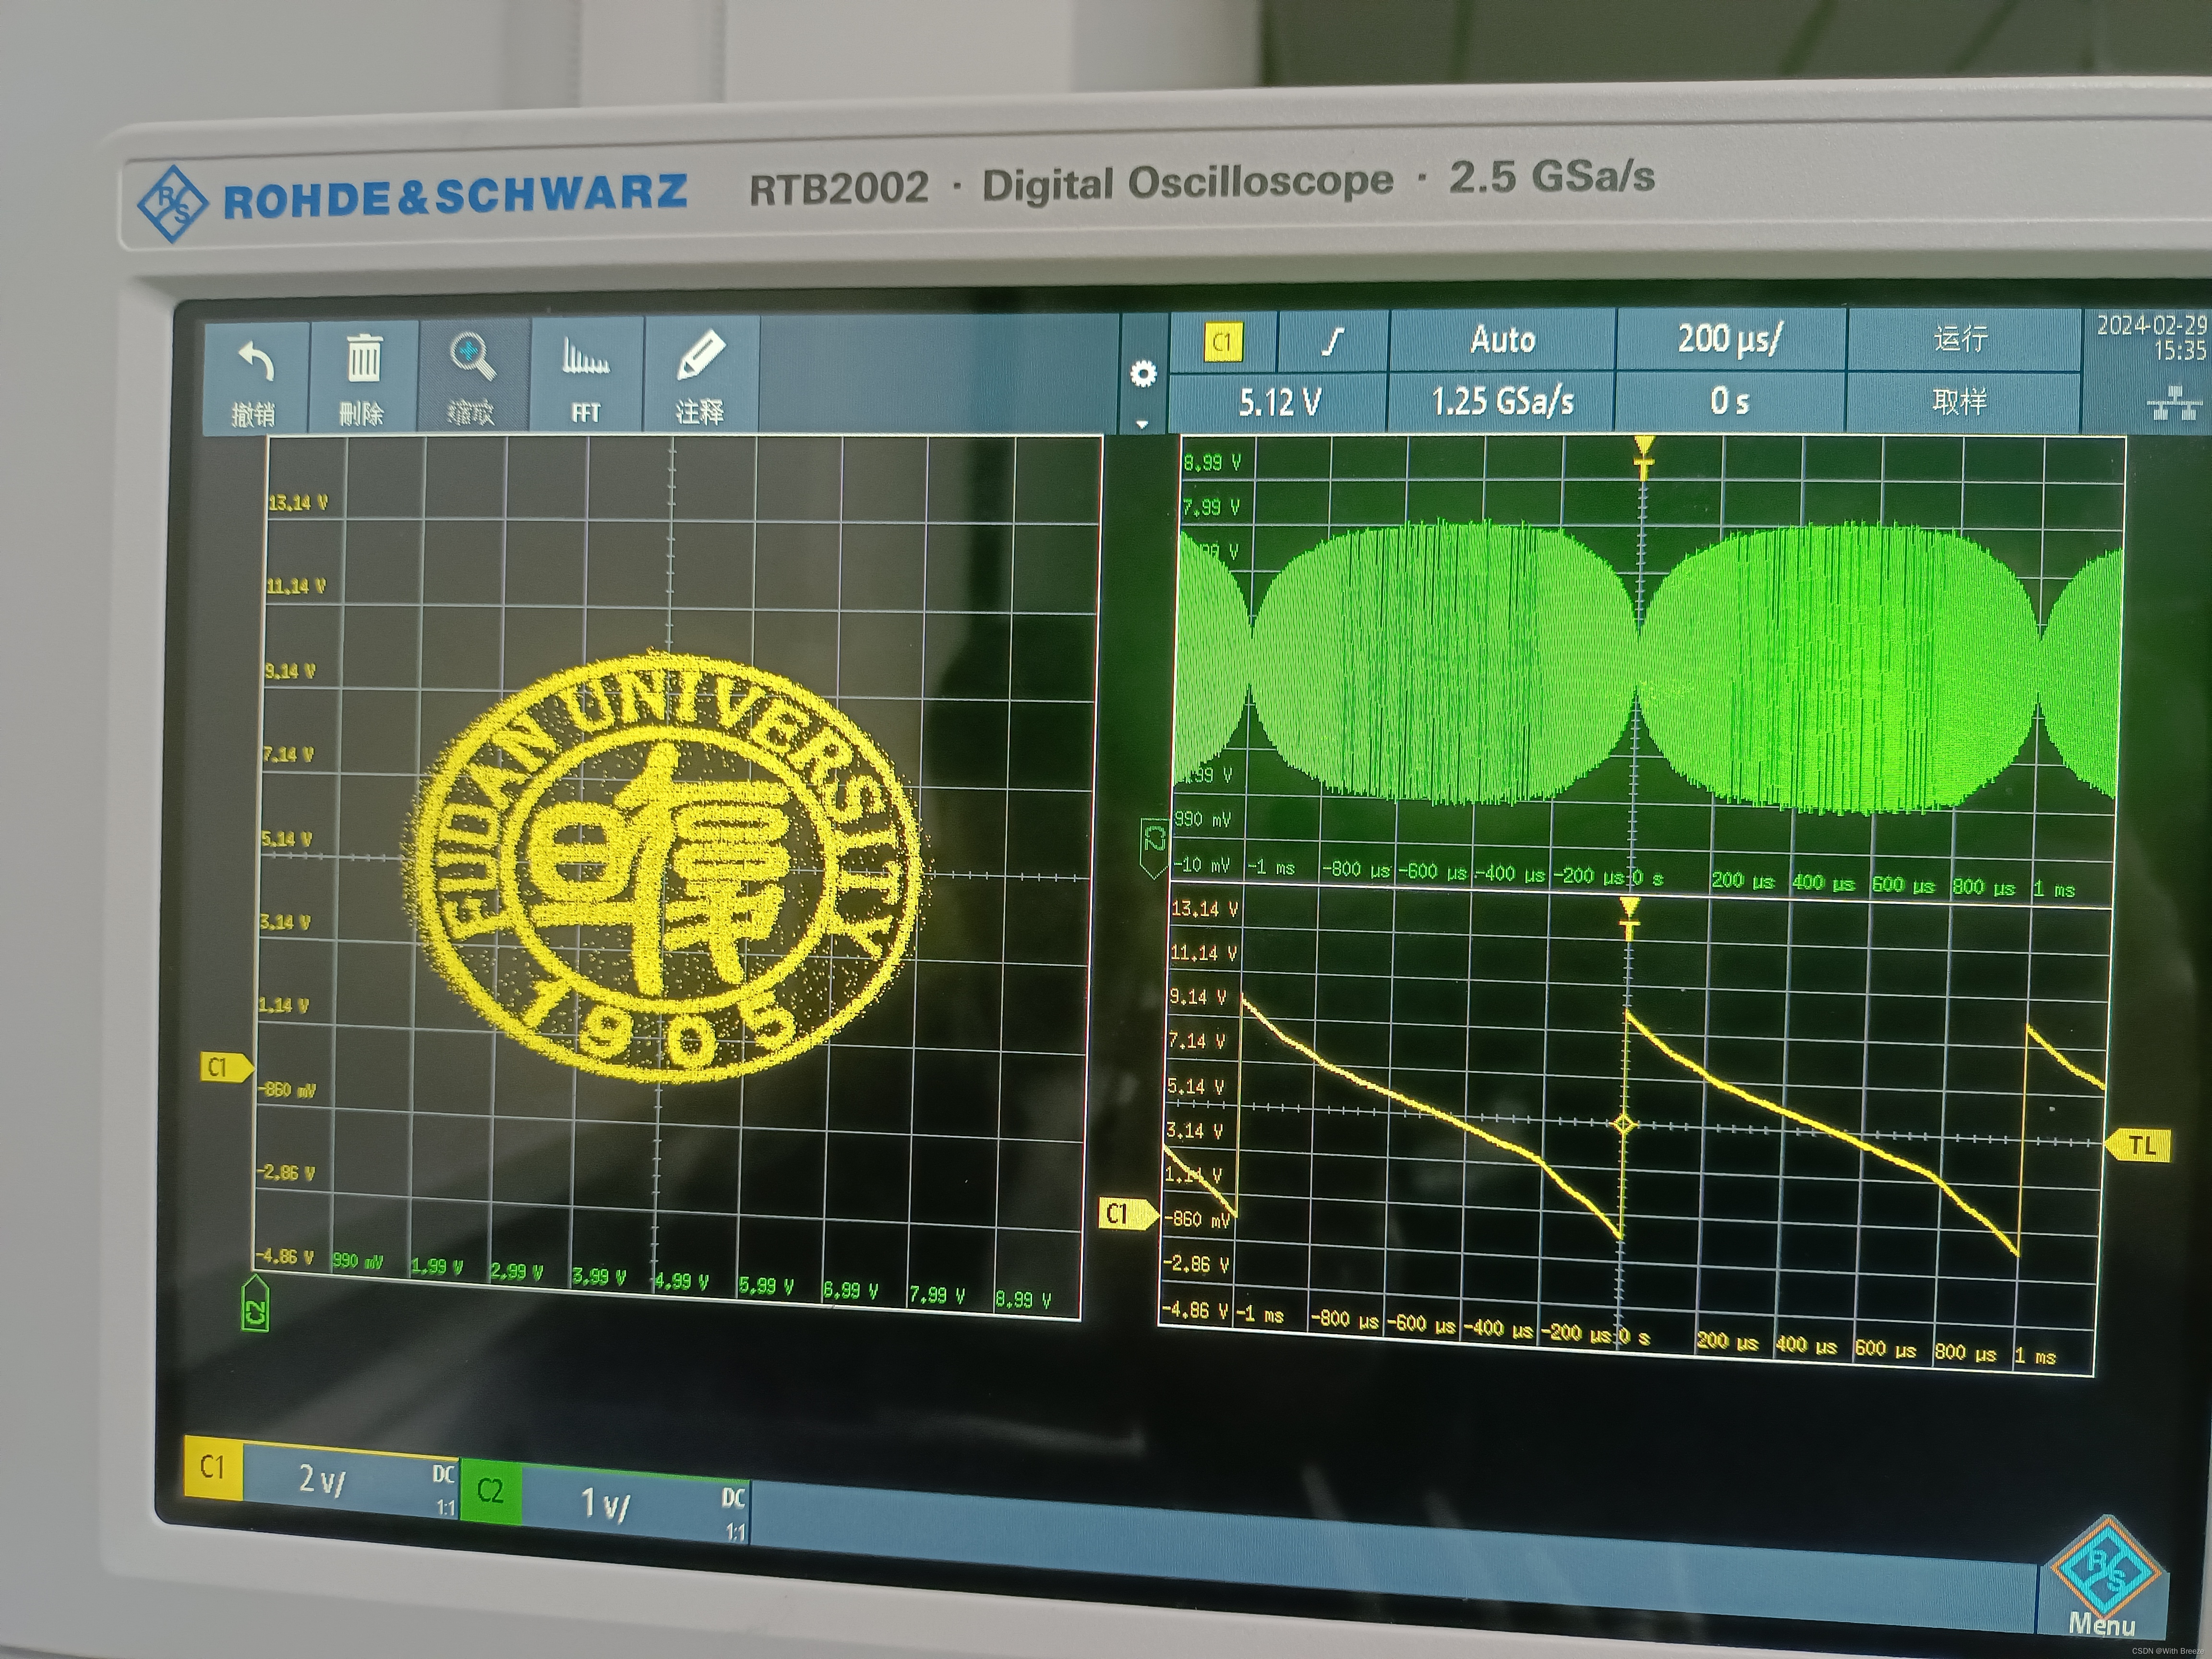Expand arrow below the gear icon
This screenshot has width=2212, height=1659.
(1143, 424)
